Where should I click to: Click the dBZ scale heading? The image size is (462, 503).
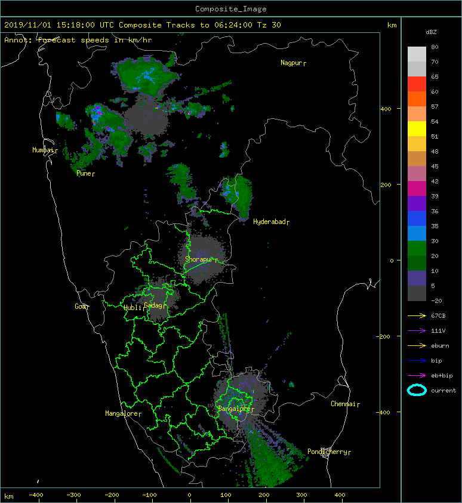click(x=431, y=32)
